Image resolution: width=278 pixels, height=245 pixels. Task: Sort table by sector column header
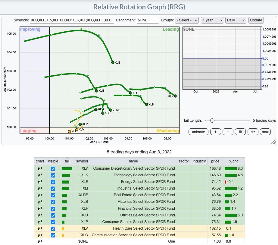[184, 161]
